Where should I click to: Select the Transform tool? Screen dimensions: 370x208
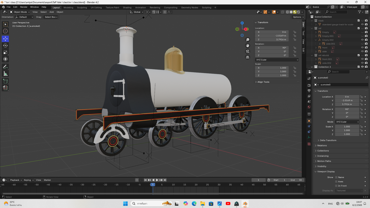tap(5, 59)
